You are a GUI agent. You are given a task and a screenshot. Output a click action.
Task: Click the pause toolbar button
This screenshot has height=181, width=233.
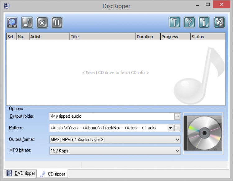57,23
